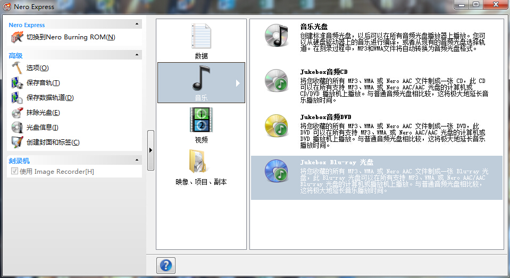
Task: Choose the 音乐光盘 title text
Action: 314,27
